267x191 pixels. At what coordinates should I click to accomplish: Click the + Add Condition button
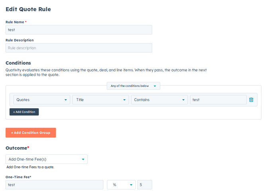pyautogui.click(x=24, y=112)
